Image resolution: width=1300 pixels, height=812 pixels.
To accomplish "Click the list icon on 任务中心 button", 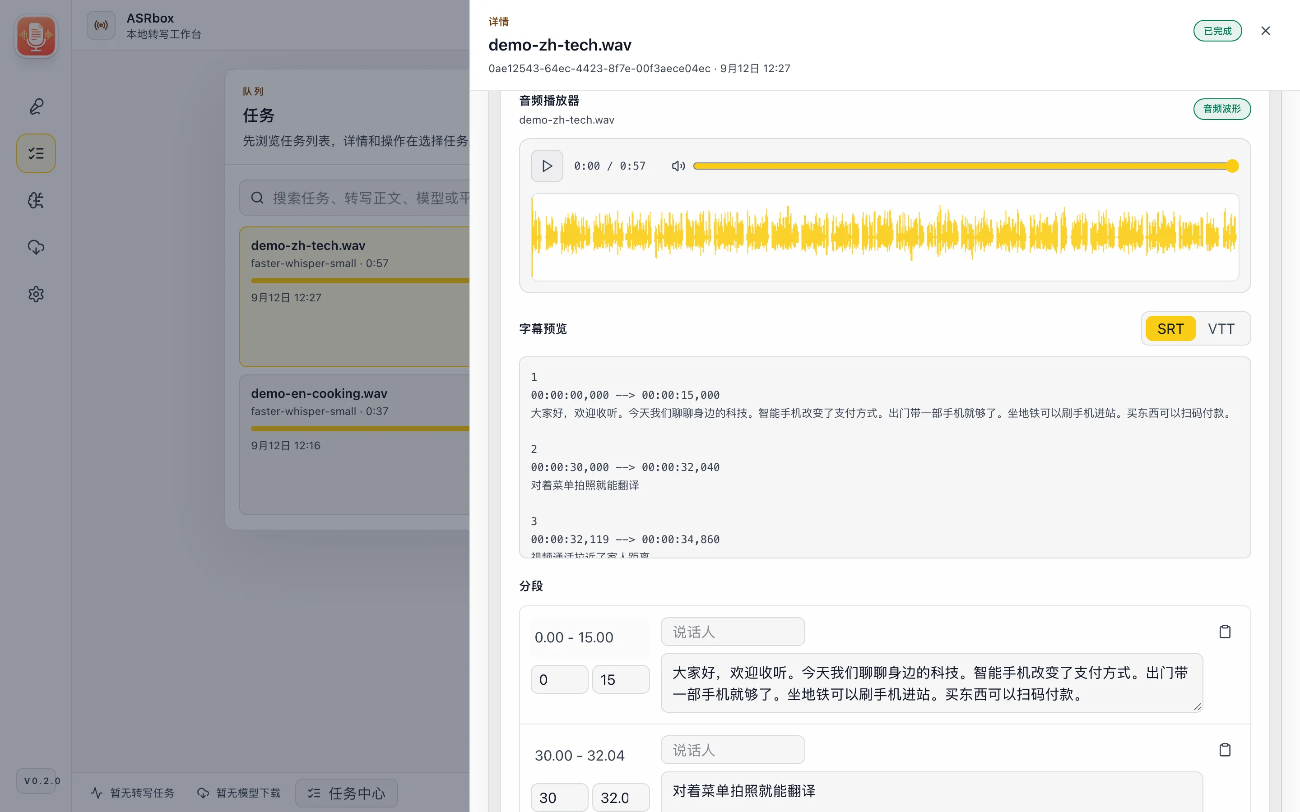I will point(314,793).
